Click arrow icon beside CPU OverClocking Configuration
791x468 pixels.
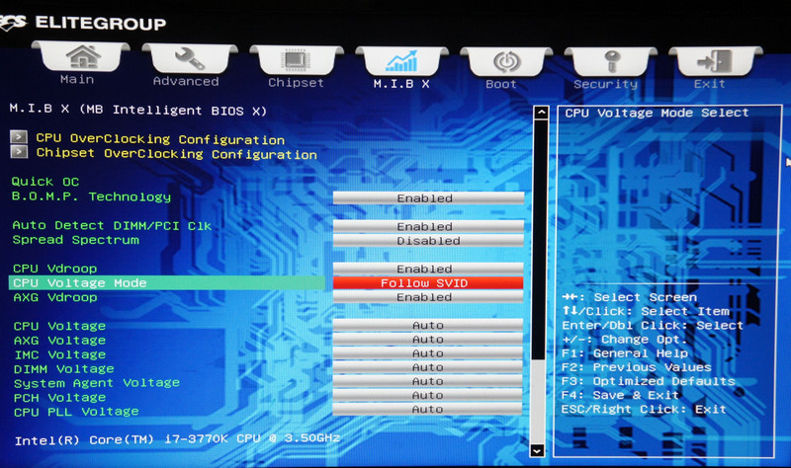(x=19, y=138)
